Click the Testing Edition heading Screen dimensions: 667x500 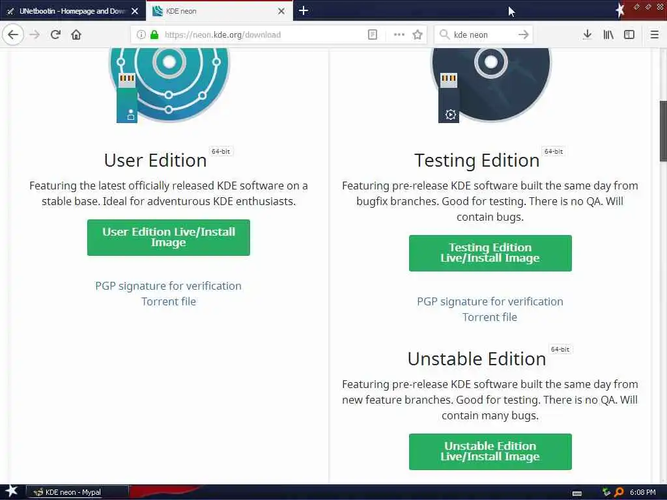(477, 160)
